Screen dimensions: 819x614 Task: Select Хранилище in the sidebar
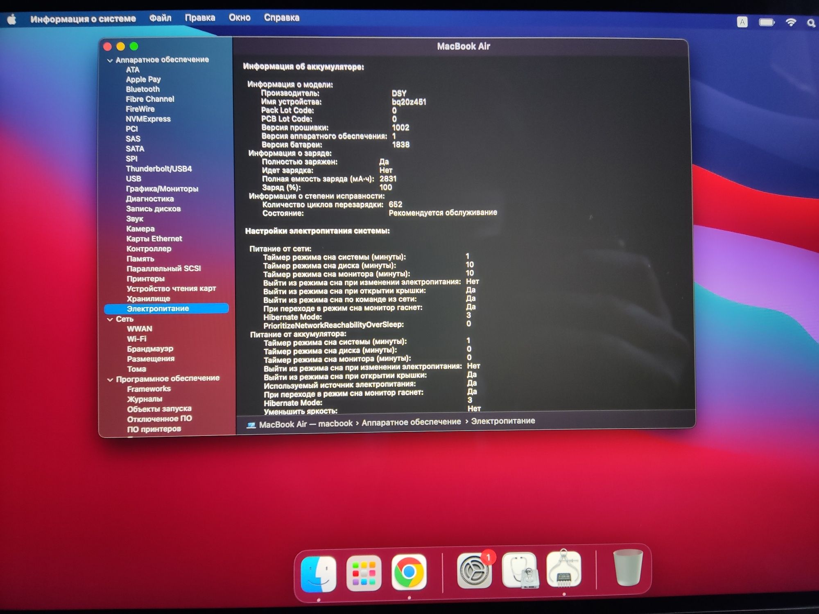coord(148,299)
